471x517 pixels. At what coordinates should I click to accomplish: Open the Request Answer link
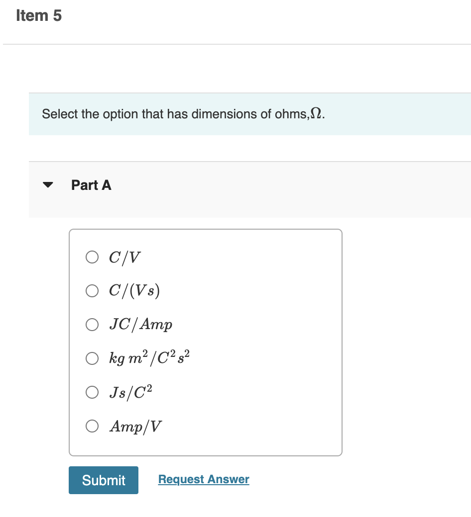pos(204,479)
